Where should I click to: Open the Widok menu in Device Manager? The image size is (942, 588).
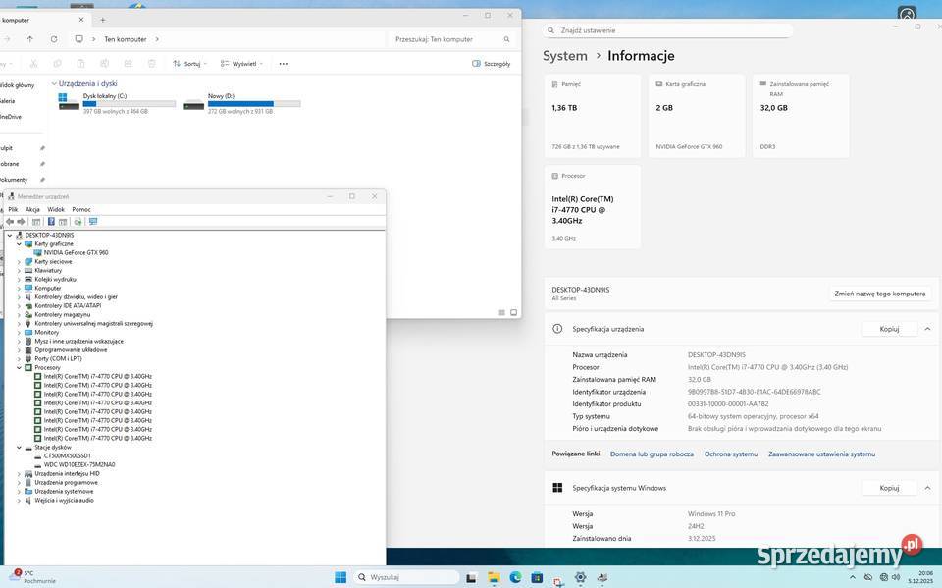(x=56, y=209)
